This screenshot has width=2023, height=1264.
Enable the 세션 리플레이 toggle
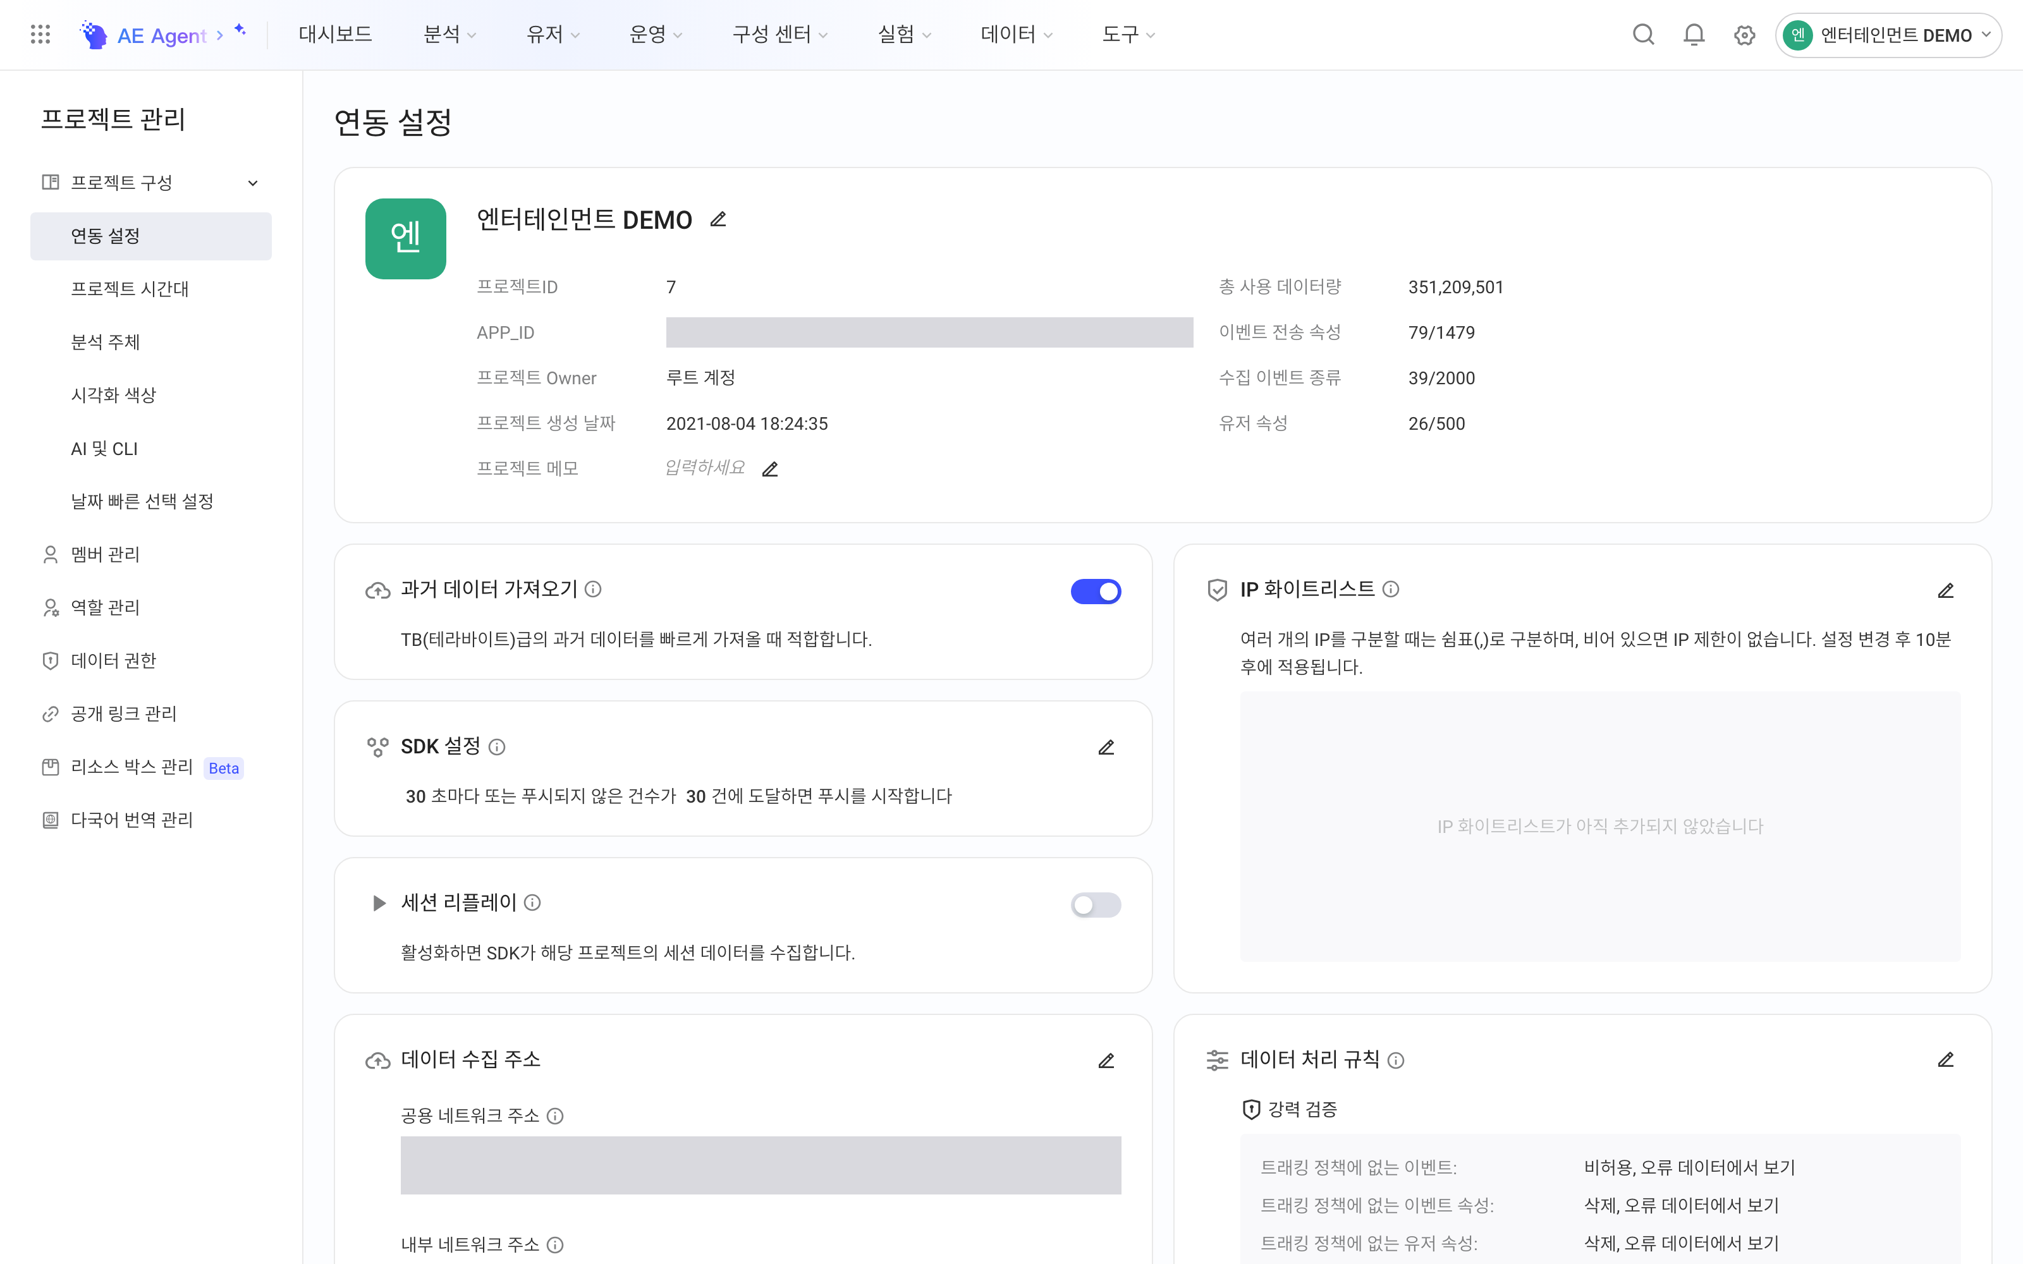coord(1095,904)
